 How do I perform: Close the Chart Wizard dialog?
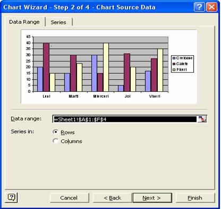(211, 7)
